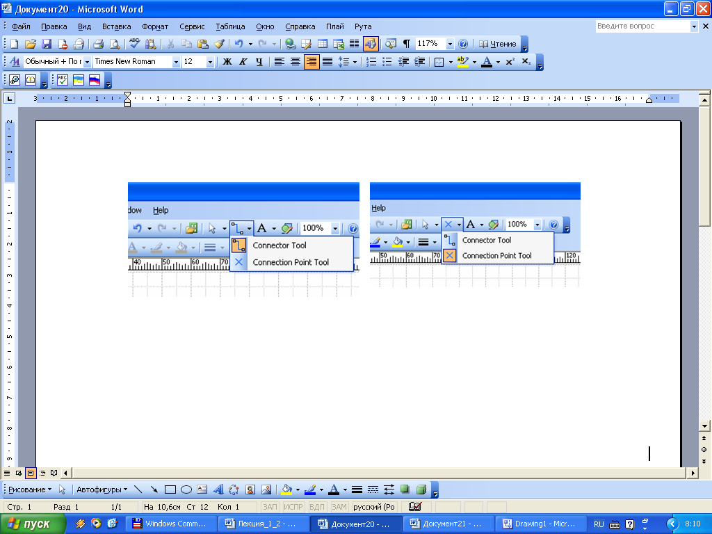Select the rectangle drawing tool
Viewport: 712px width, 534px height.
tap(170, 489)
